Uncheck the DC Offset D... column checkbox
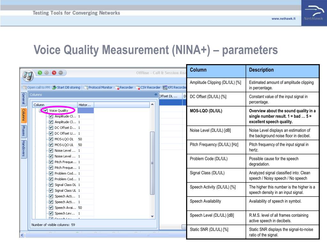The width and height of the screenshot is (327, 245). (51, 128)
